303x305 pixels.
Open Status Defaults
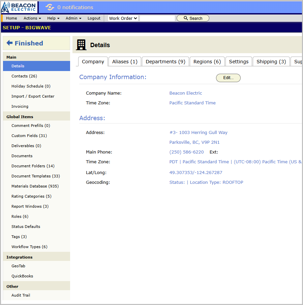click(36, 227)
